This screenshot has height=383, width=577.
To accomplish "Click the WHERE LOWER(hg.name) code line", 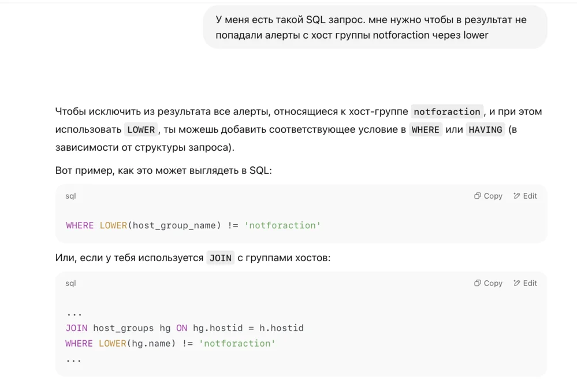I will pyautogui.click(x=170, y=343).
